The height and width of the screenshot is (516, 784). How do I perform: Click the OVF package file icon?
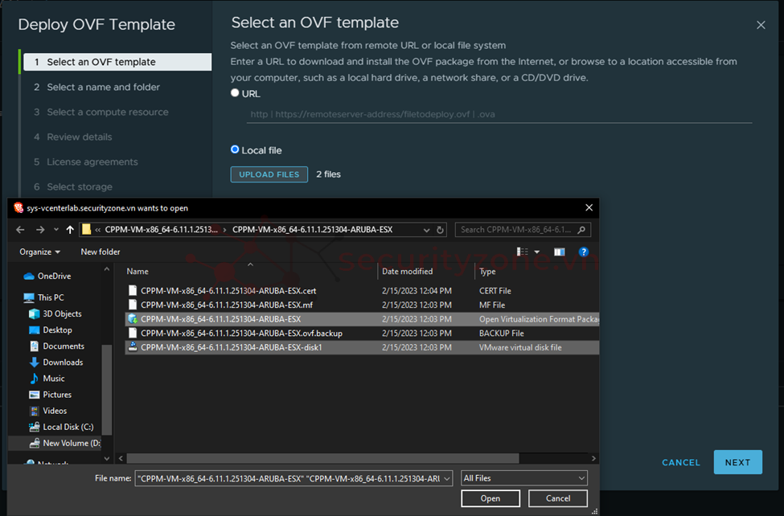click(133, 319)
